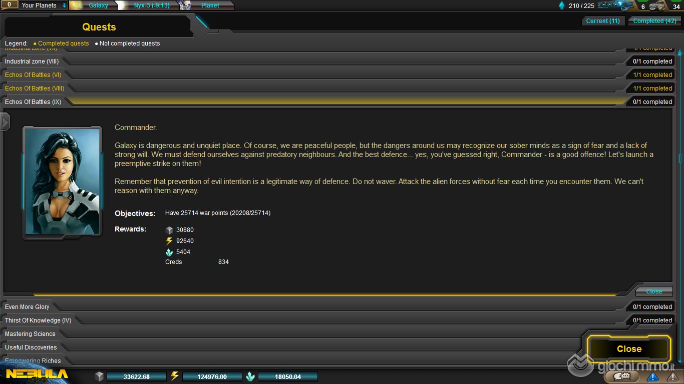Switch to the Completed (42) tab
Viewport: 684px width, 384px height.
[654, 21]
